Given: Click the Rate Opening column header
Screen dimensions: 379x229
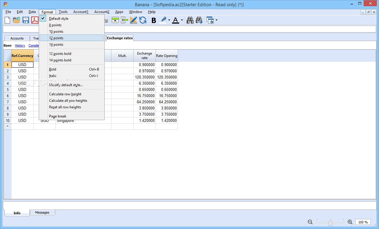Looking at the screenshot, I should point(167,56).
